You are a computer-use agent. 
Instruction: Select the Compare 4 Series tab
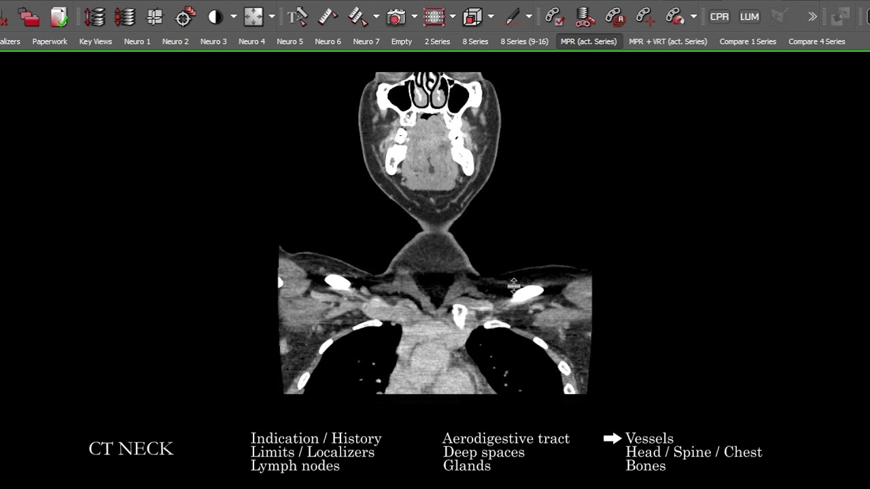816,41
